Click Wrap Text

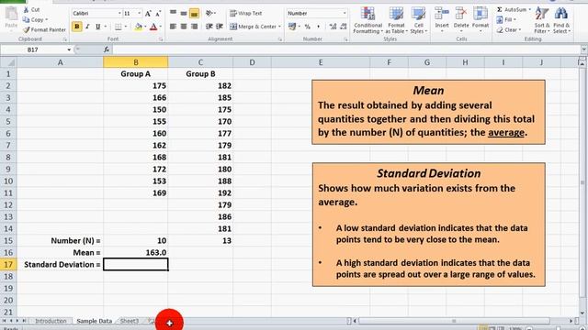[x=246, y=14]
